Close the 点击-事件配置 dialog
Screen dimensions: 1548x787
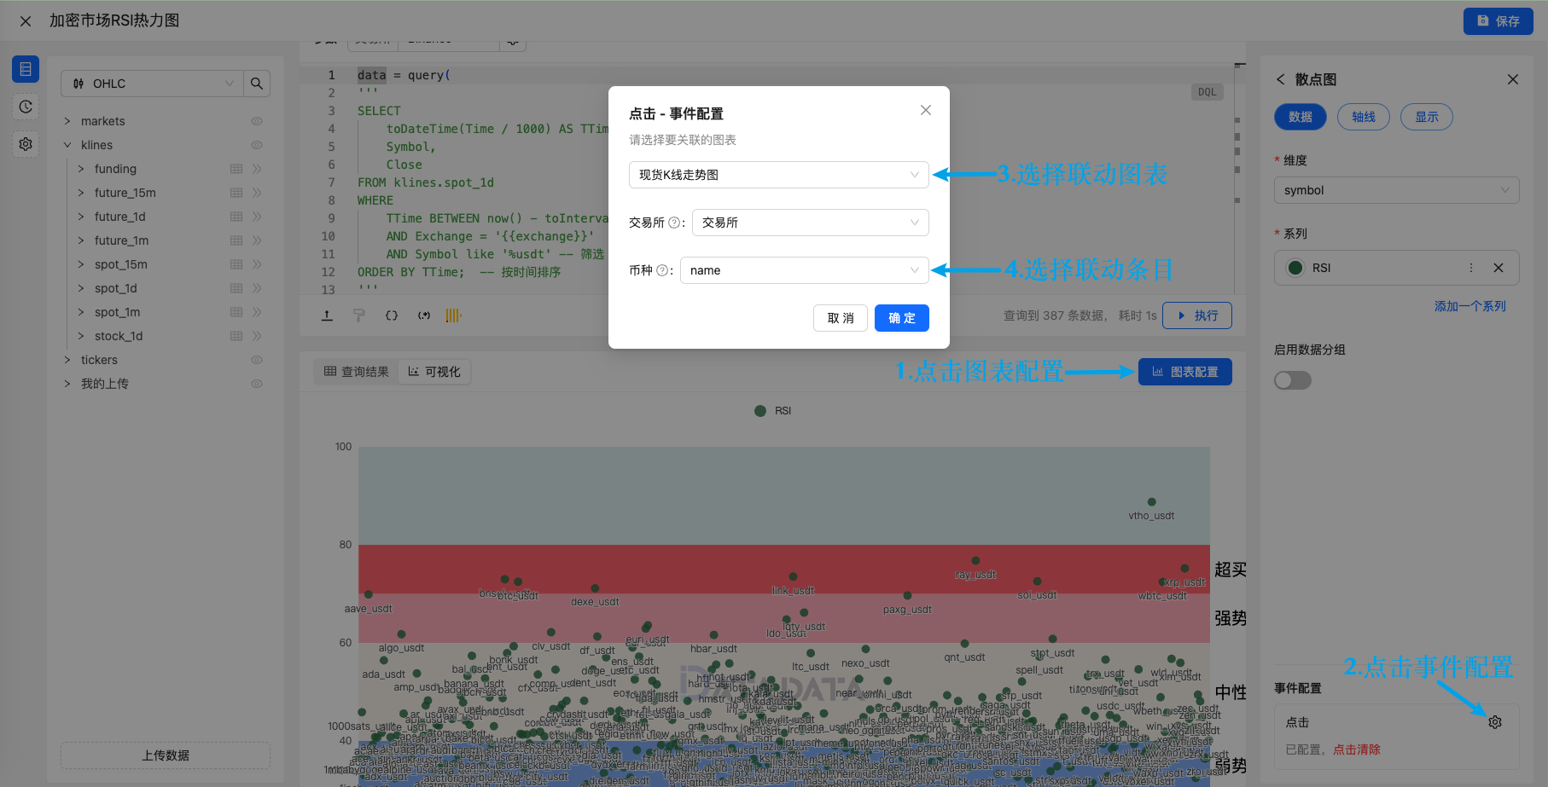tap(926, 110)
